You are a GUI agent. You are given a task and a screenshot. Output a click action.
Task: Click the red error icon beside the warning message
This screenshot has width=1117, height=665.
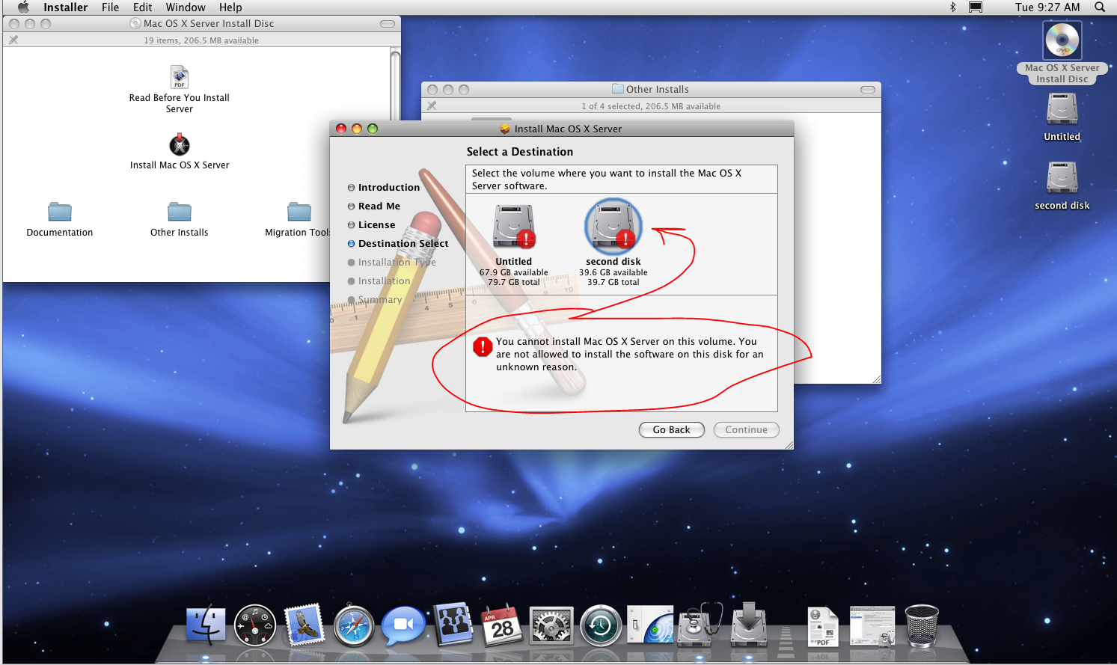[x=483, y=346]
